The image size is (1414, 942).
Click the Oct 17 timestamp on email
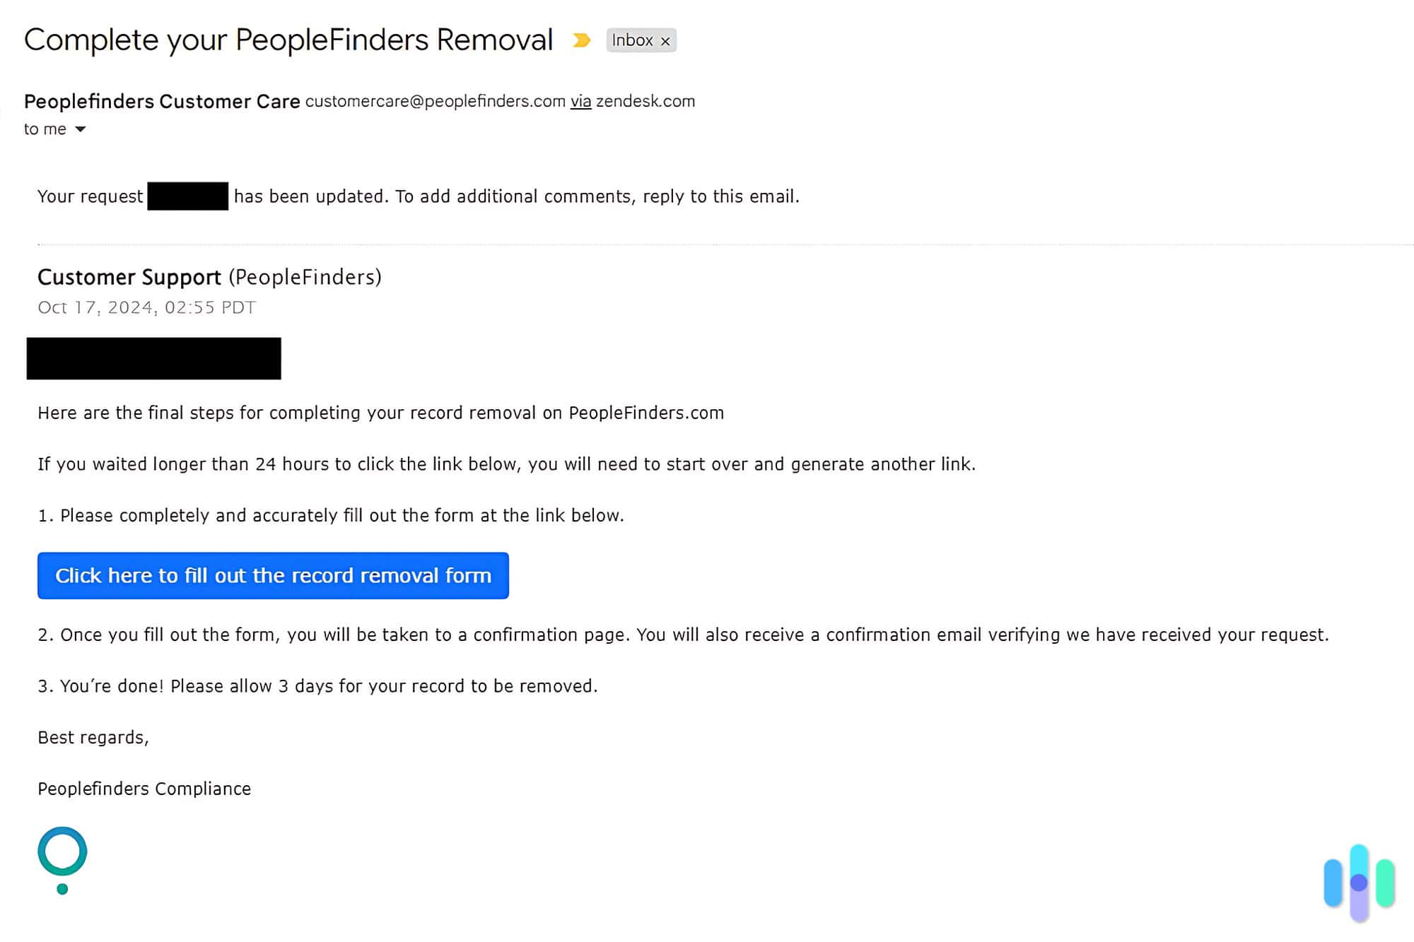(147, 307)
